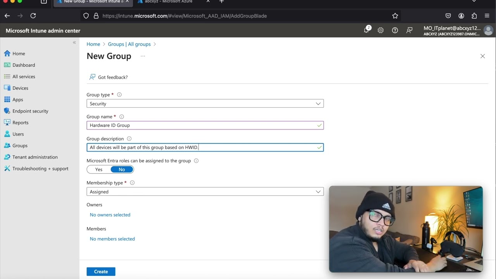This screenshot has height=279, width=496.
Task: Reload the page in the browser
Action: (33, 16)
